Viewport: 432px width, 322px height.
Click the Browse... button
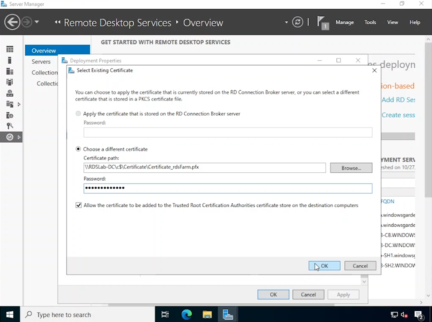pyautogui.click(x=351, y=168)
